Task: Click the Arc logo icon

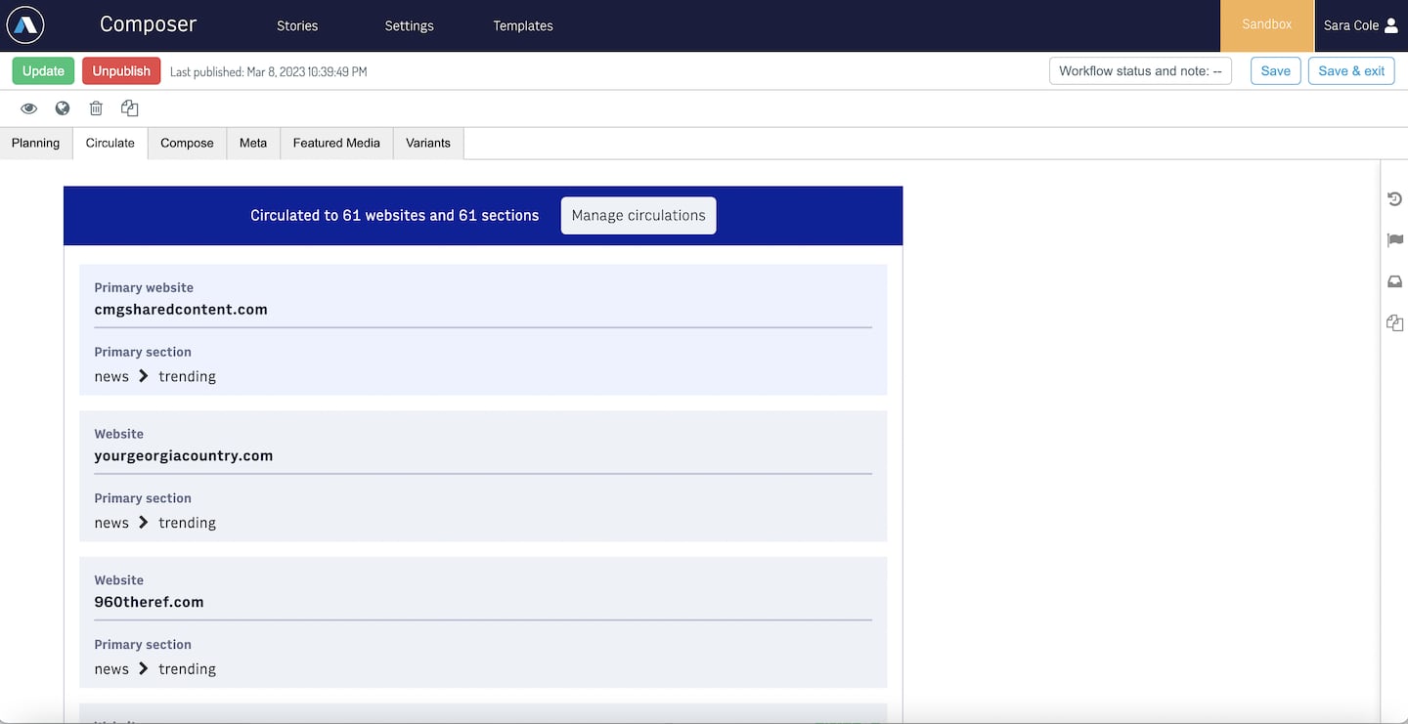Action: 25,25
